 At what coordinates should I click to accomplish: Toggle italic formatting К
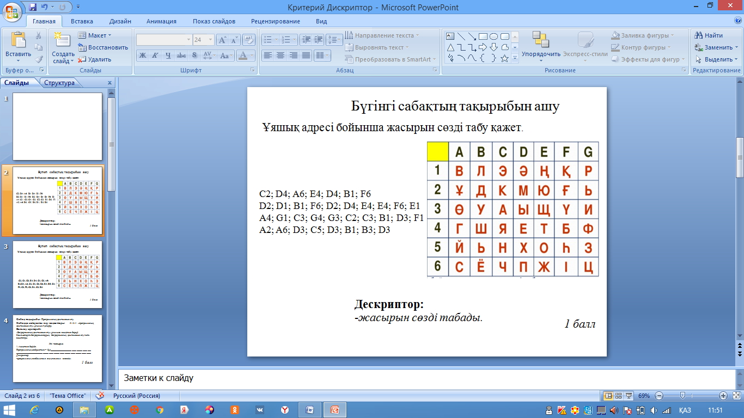point(155,56)
